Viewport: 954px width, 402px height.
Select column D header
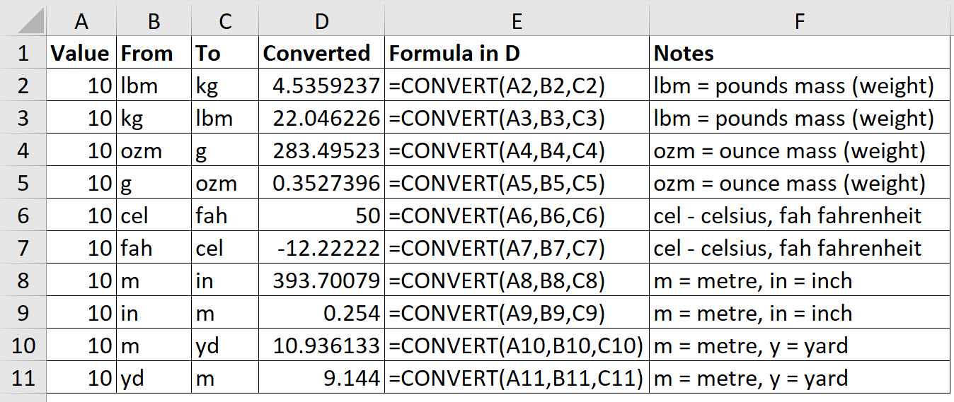[321, 21]
